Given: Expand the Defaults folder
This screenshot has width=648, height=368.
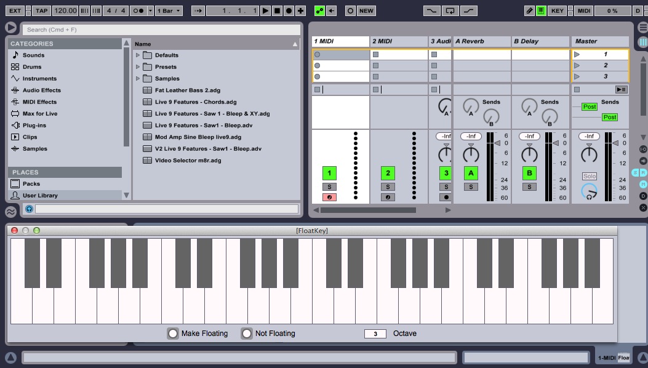Looking at the screenshot, I should pyautogui.click(x=138, y=55).
